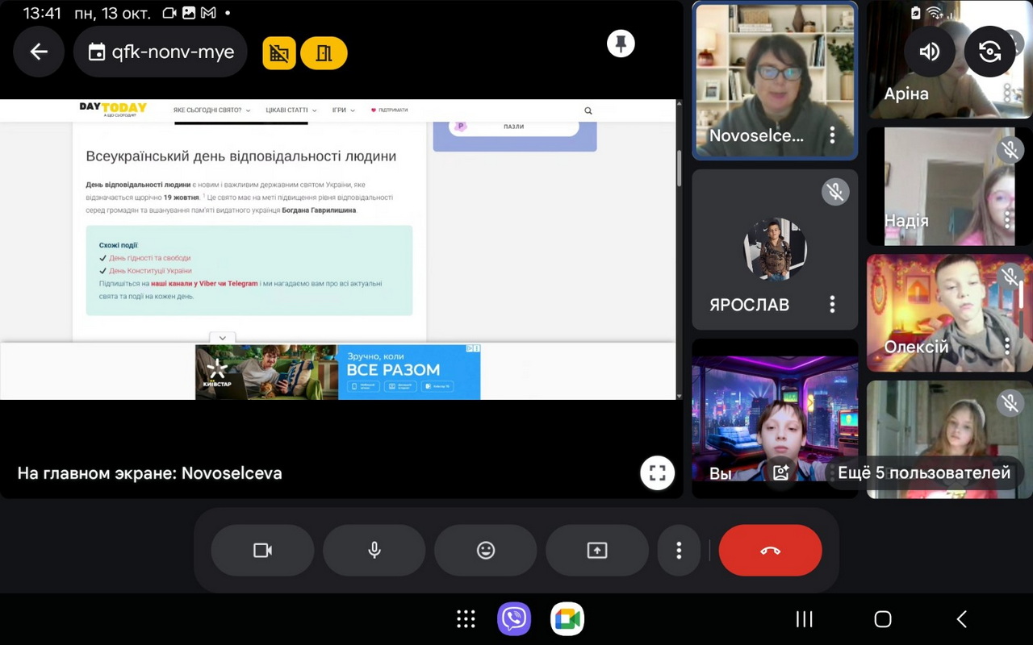This screenshot has width=1033, height=645.
Task: Open the reactions emoji picker
Action: click(485, 551)
